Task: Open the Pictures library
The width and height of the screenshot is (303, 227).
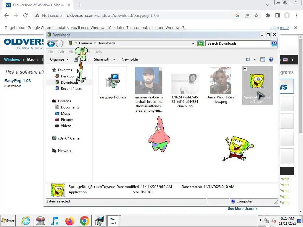Action: point(67,119)
